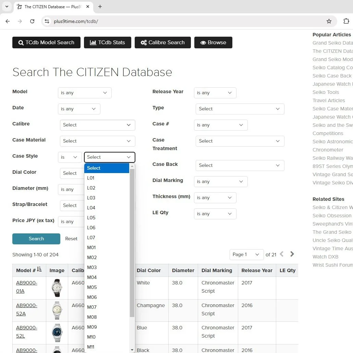This screenshot has width=353, height=353.
Task: Click the AB9000-52L watch thumbnail
Action: pyautogui.click(x=57, y=333)
